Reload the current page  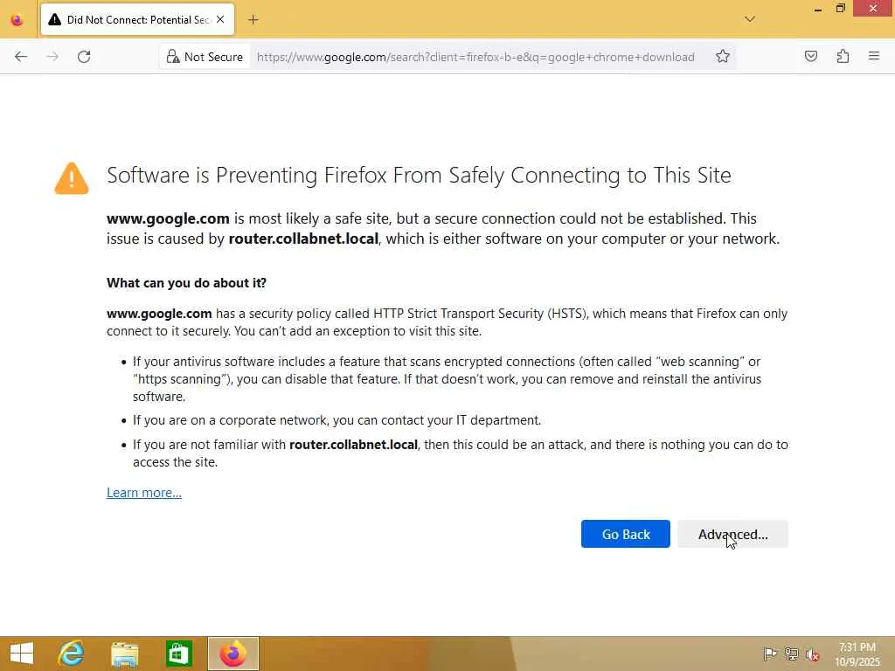[84, 57]
